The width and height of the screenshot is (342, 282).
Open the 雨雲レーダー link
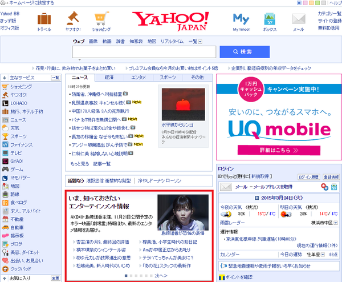click(x=233, y=223)
